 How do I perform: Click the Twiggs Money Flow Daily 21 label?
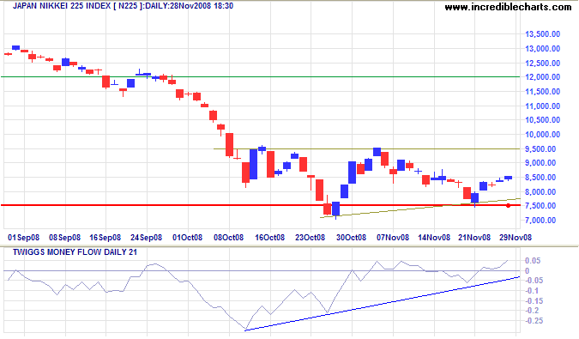(x=75, y=252)
